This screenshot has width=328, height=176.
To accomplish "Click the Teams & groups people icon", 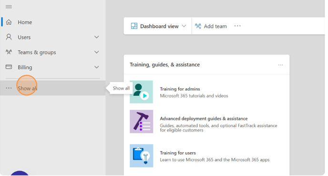I will (9, 52).
